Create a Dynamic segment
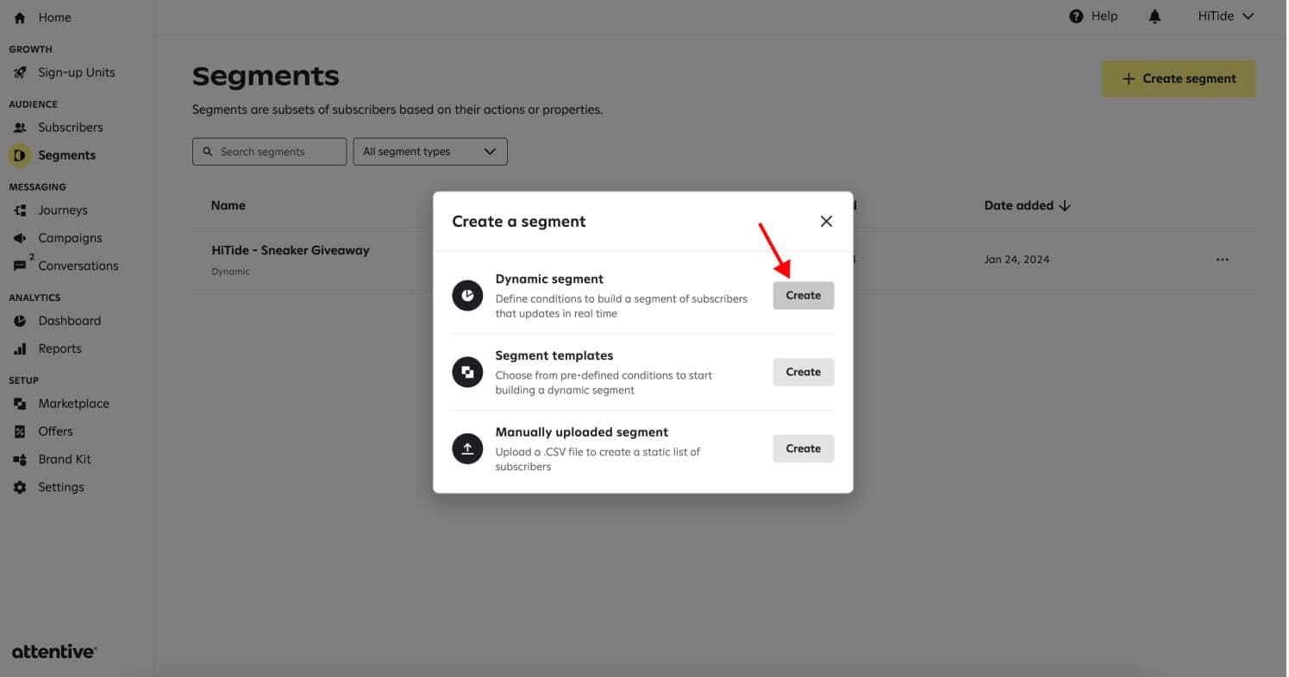 pos(803,296)
